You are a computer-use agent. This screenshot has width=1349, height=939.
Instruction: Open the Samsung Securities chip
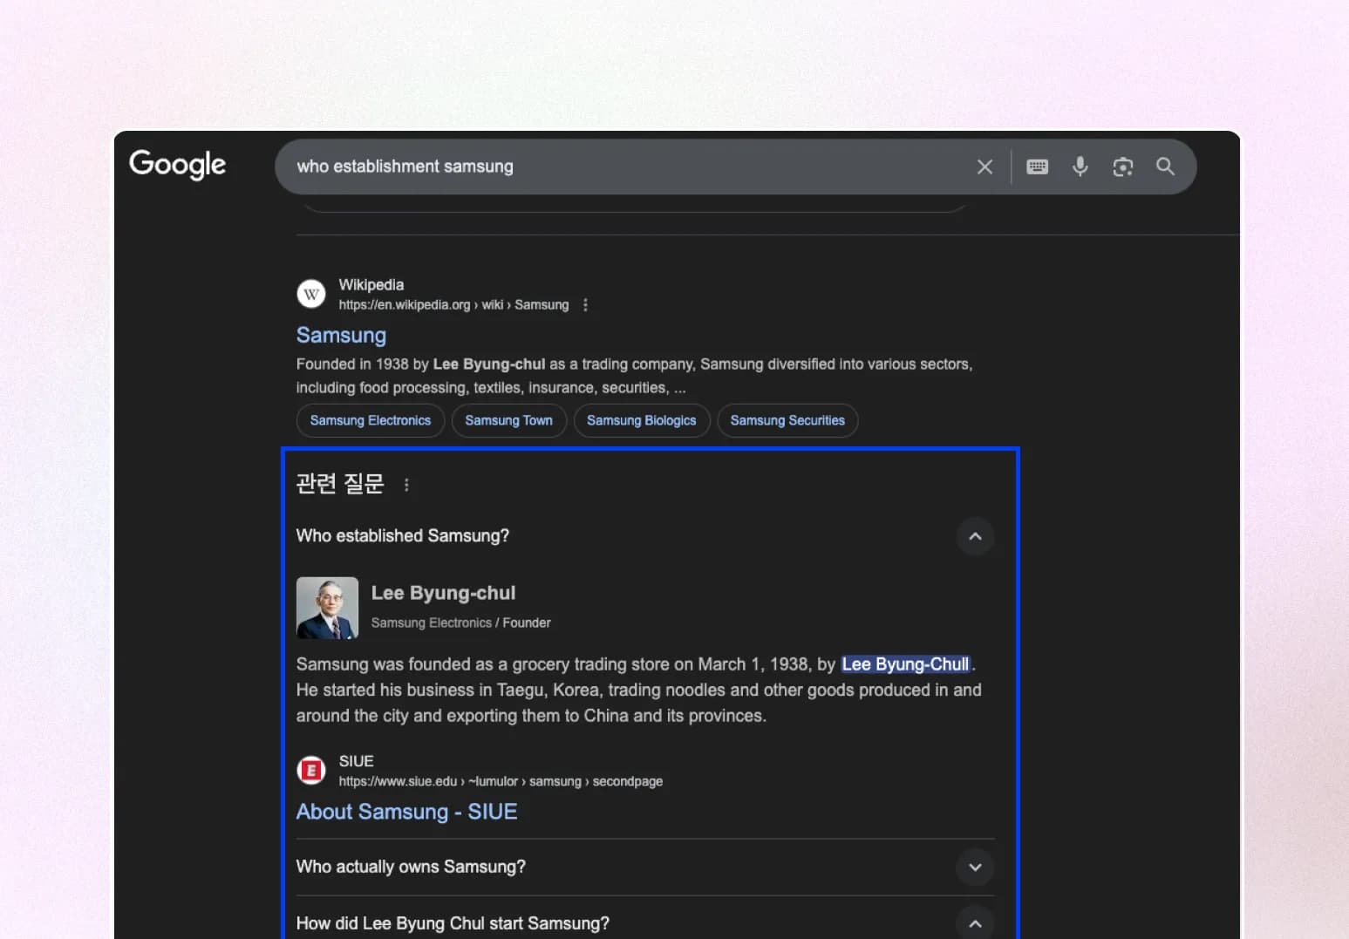pyautogui.click(x=787, y=420)
